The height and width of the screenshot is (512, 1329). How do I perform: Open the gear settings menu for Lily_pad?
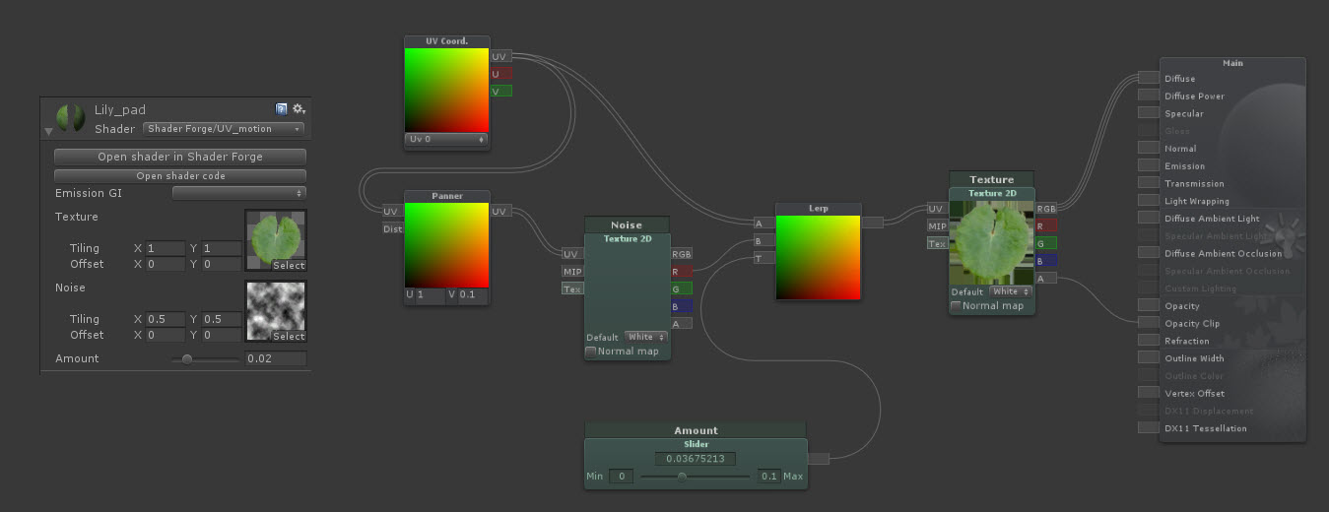tap(299, 109)
